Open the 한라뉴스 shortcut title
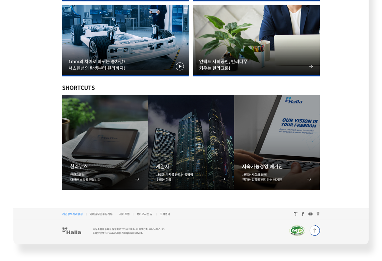This screenshot has height=261, width=382. (x=79, y=167)
